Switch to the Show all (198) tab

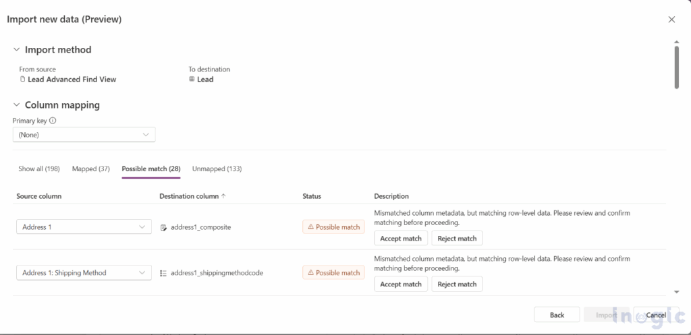pos(39,169)
